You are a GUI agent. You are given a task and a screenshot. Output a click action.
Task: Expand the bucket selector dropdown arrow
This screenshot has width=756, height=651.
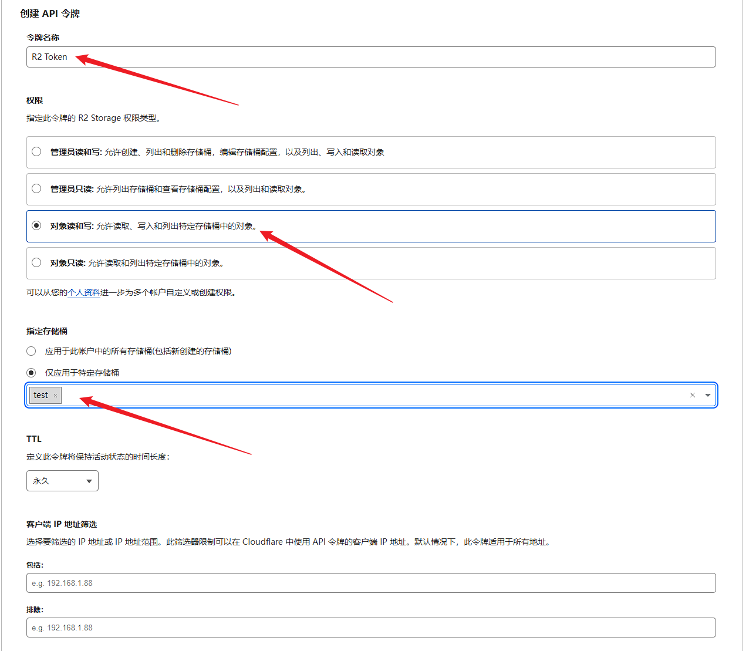(708, 395)
